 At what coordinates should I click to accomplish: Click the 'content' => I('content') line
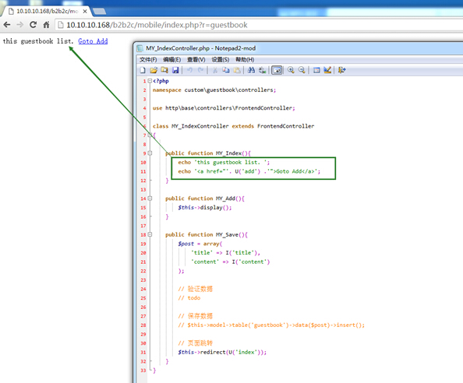[230, 262]
